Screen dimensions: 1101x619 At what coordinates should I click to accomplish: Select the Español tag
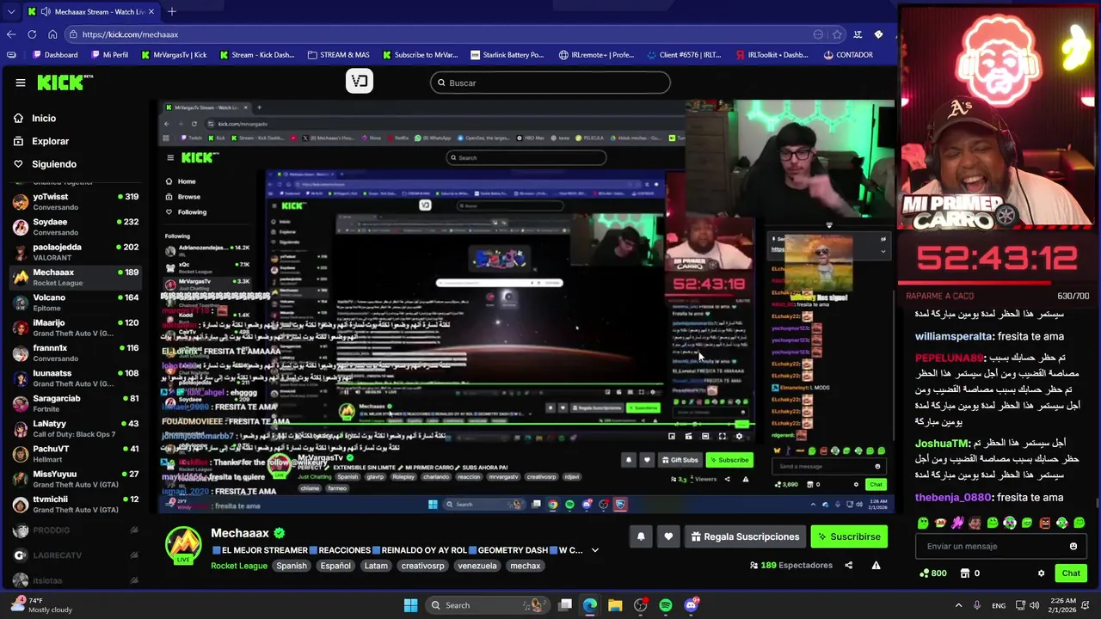(x=335, y=566)
